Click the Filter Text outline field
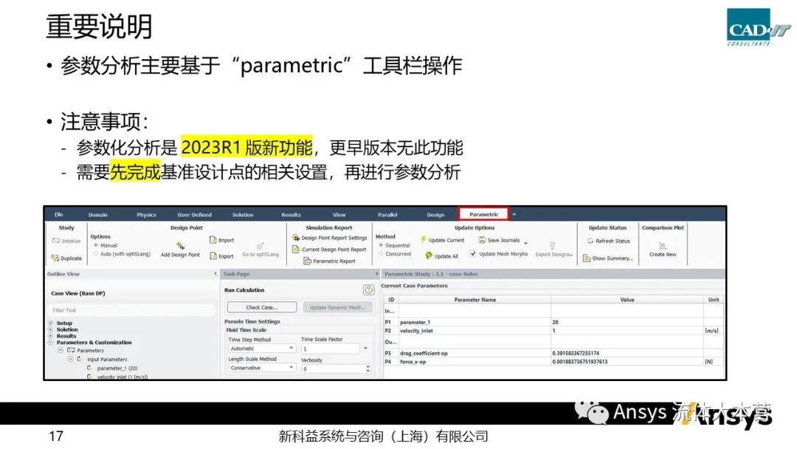 [x=132, y=309]
